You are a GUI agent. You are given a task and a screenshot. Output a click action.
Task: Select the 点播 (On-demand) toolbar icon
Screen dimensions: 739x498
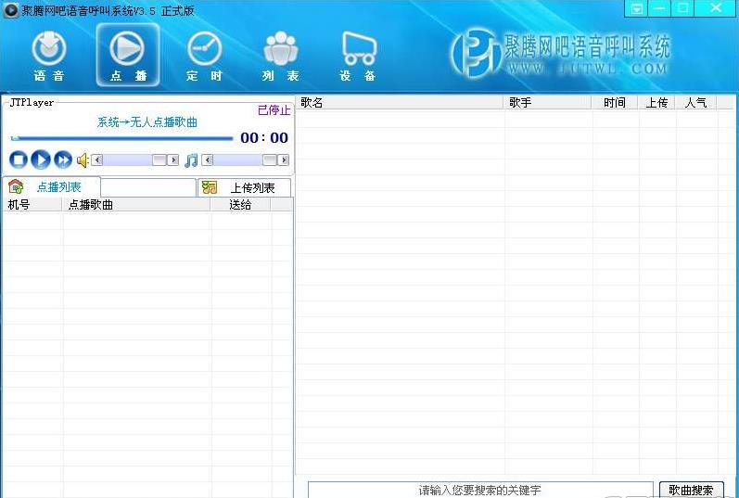pyautogui.click(x=127, y=55)
